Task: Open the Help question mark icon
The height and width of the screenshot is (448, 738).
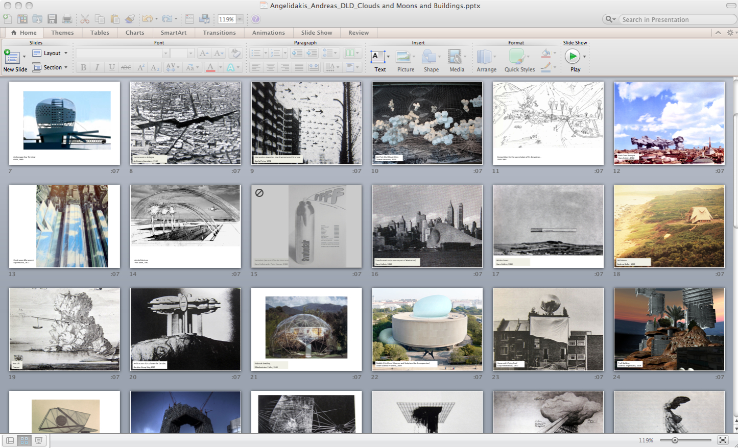Action: tap(256, 19)
